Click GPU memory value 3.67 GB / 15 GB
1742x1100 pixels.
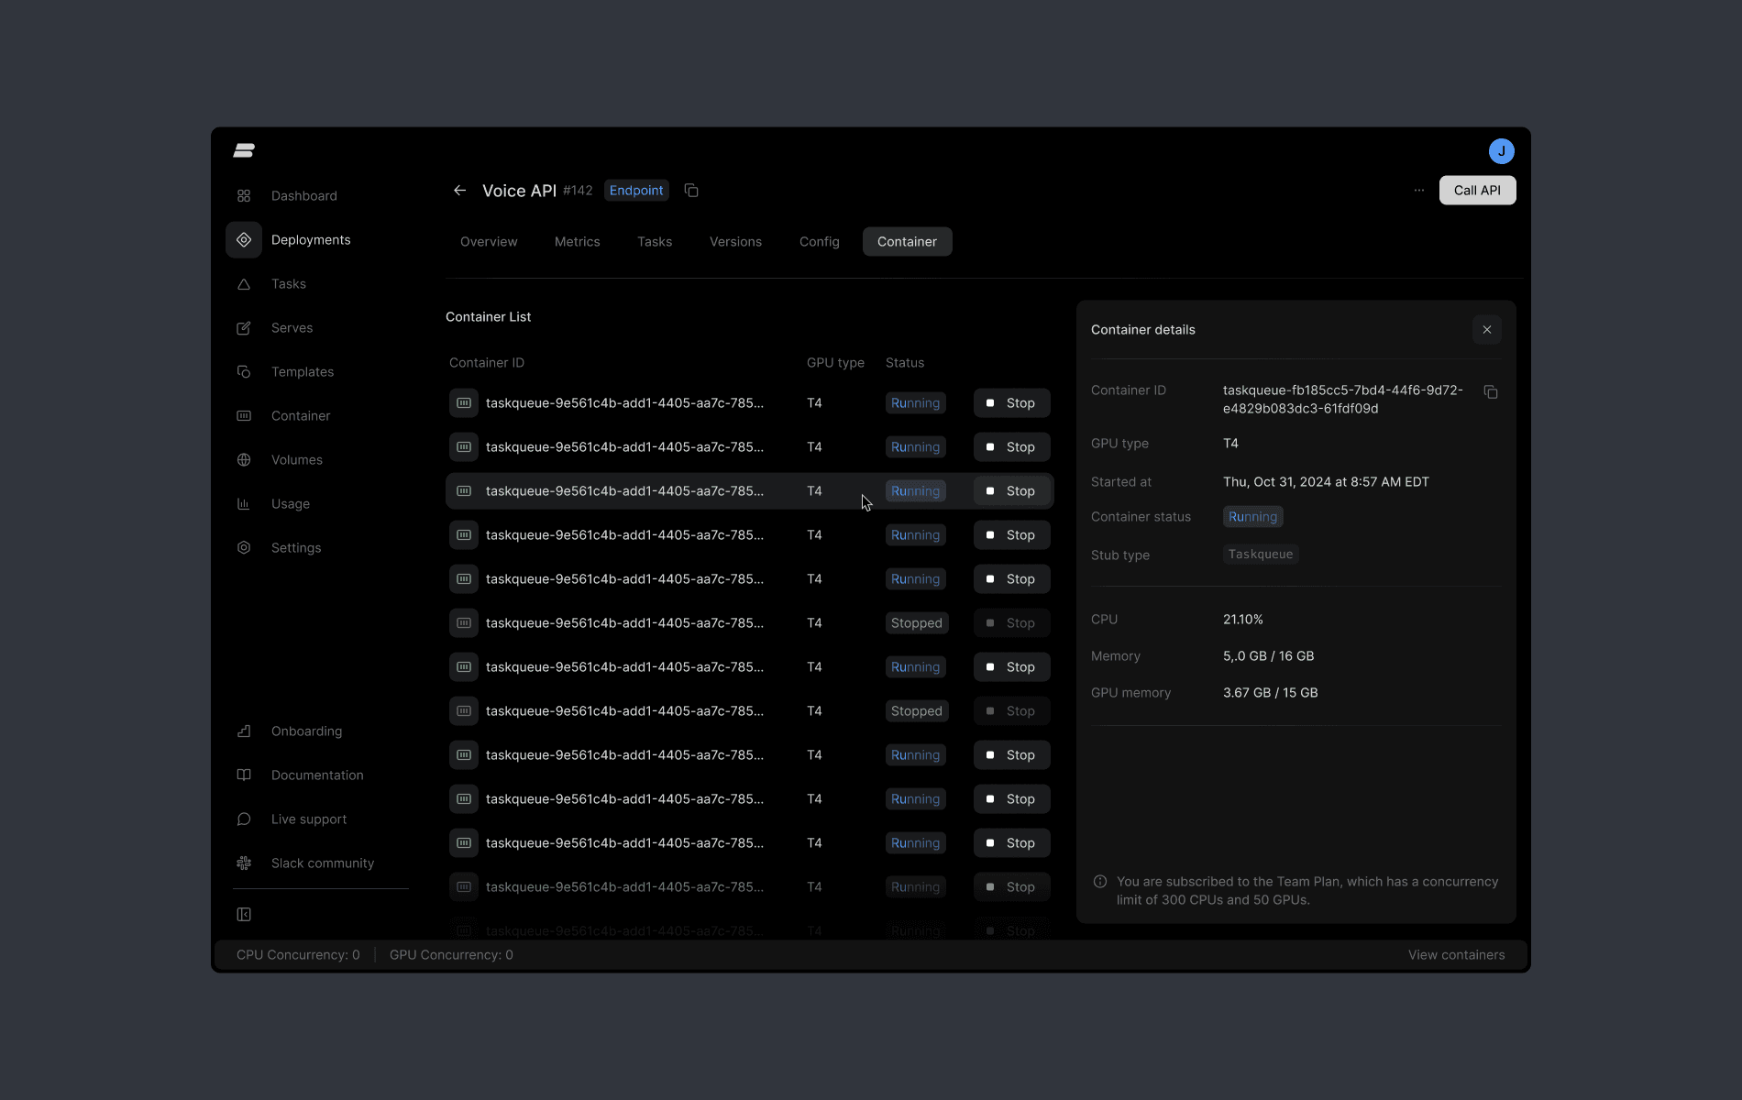click(x=1271, y=693)
